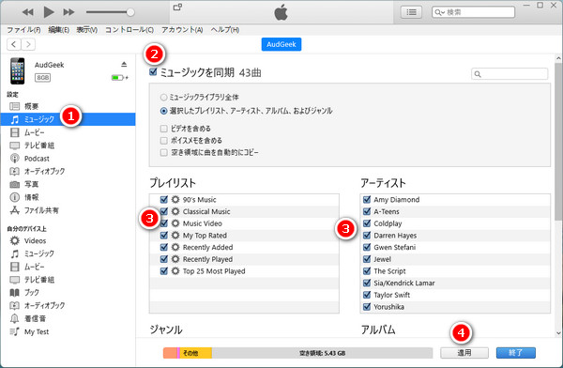Uncheck Top 25 Most Played playlist
The image size is (563, 368).
(163, 270)
